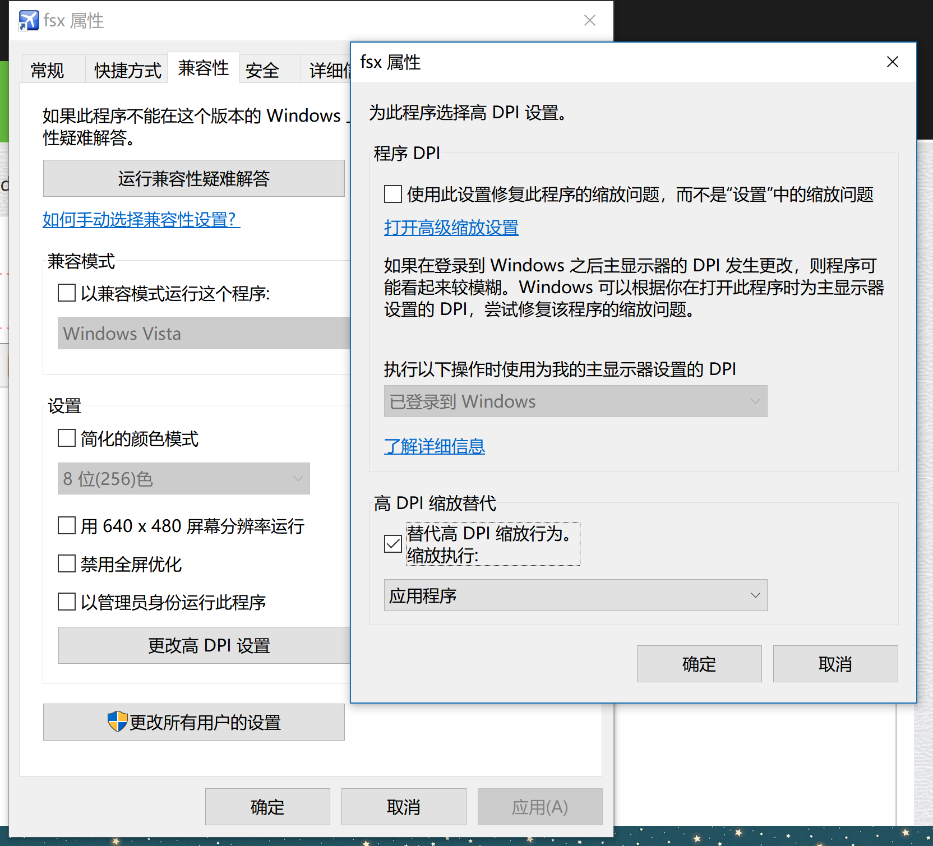Screen dimensions: 933x846
Task: Click the fsx shortcut icon in title bar
Action: [x=29, y=21]
